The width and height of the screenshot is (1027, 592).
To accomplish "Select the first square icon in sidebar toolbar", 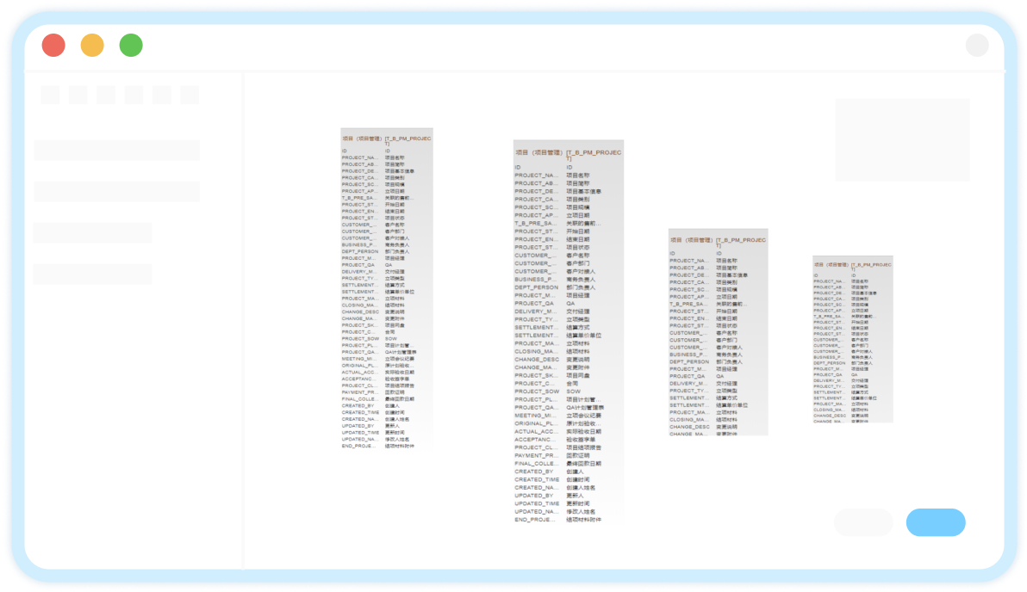I will coord(50,95).
